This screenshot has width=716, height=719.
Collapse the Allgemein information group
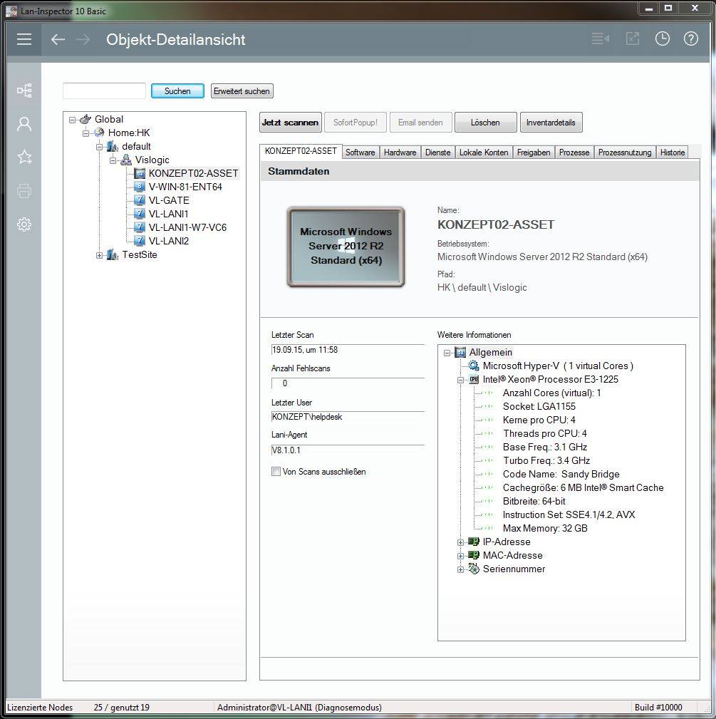(x=447, y=352)
